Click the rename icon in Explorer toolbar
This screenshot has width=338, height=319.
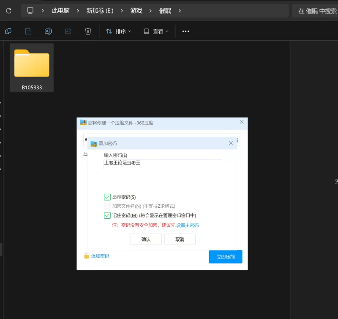(x=48, y=31)
